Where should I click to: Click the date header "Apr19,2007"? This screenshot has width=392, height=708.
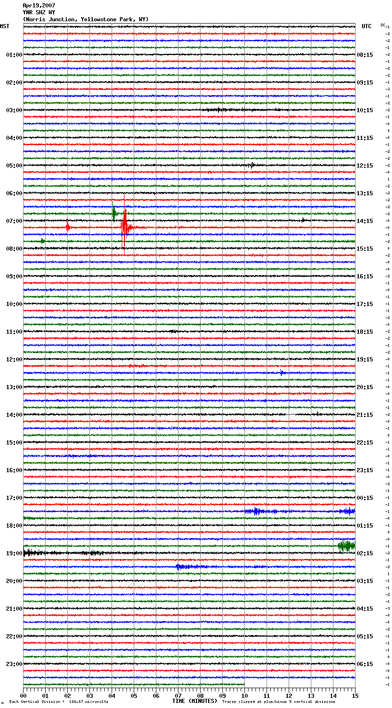click(39, 6)
